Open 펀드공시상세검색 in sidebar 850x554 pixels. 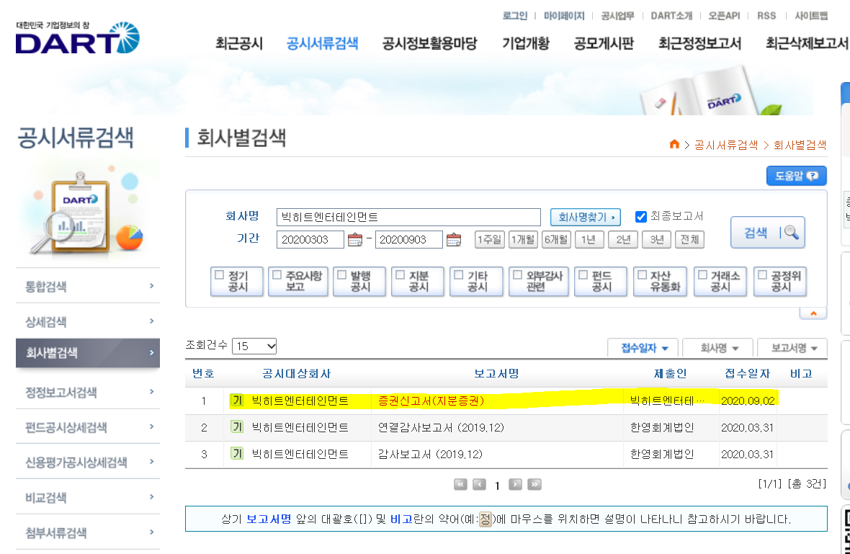pyautogui.click(x=88, y=427)
